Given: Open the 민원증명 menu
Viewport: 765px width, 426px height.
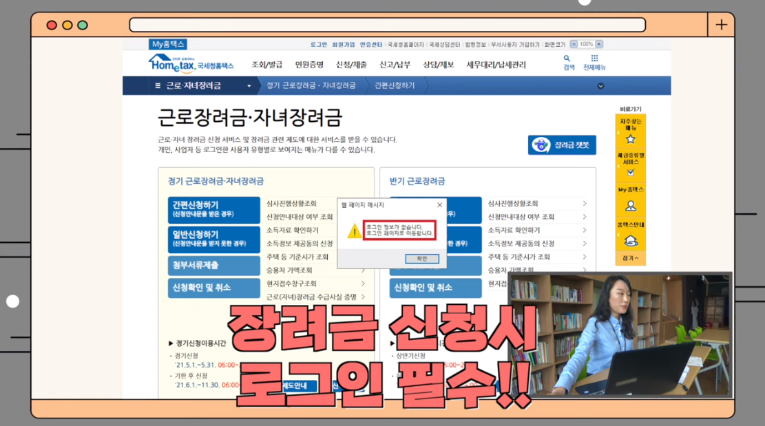Looking at the screenshot, I should point(309,65).
